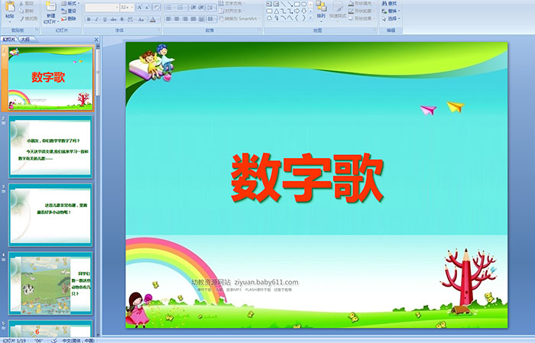
Task: Open the Font group dialog launcher
Action: (159, 31)
